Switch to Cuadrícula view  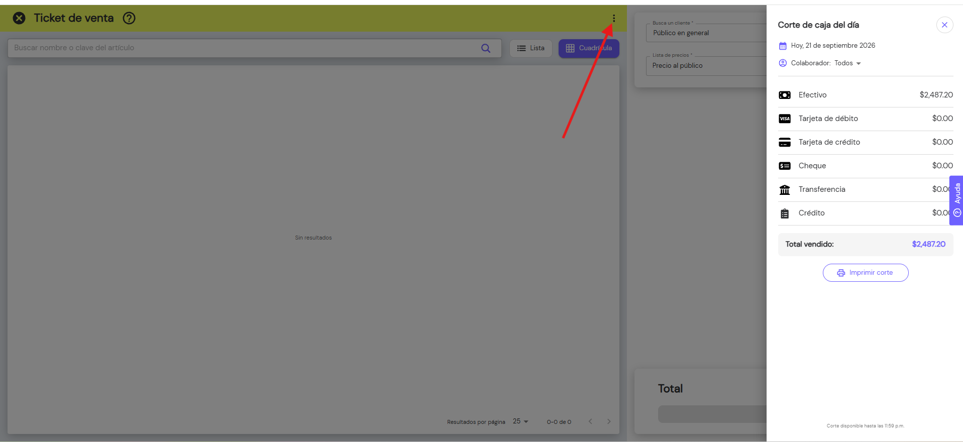pyautogui.click(x=589, y=48)
